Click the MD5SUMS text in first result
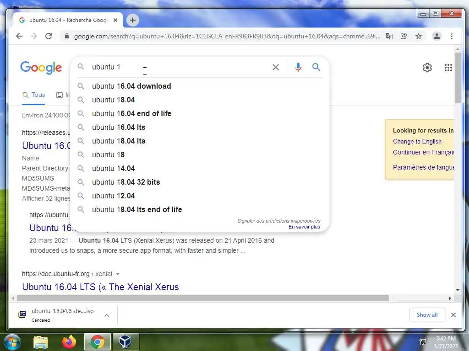 click(x=38, y=179)
